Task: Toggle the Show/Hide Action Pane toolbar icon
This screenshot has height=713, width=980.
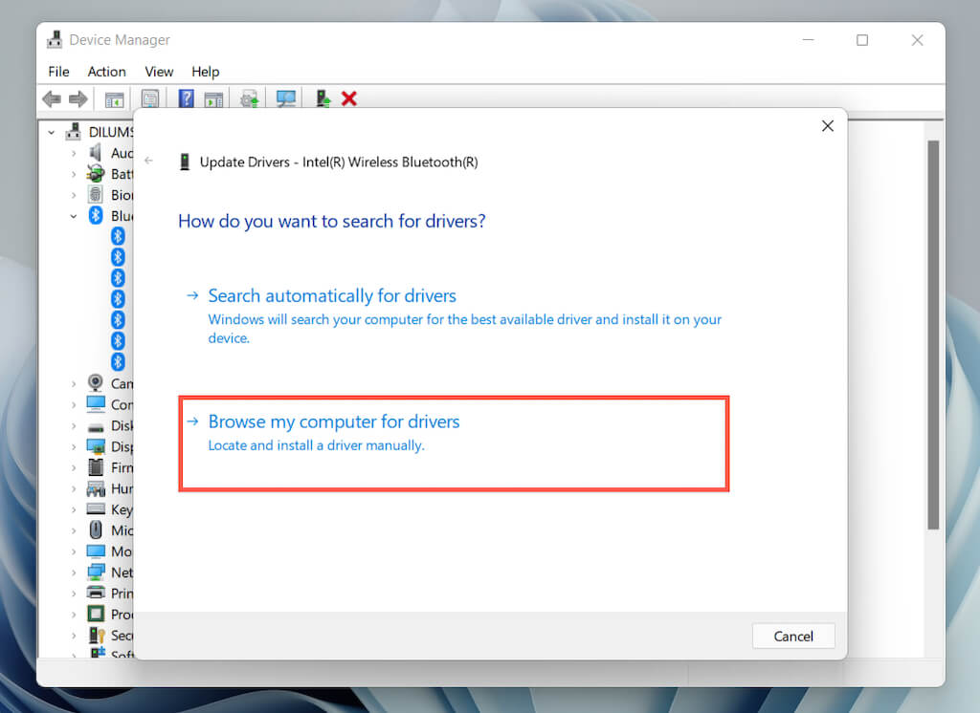Action: click(x=213, y=99)
